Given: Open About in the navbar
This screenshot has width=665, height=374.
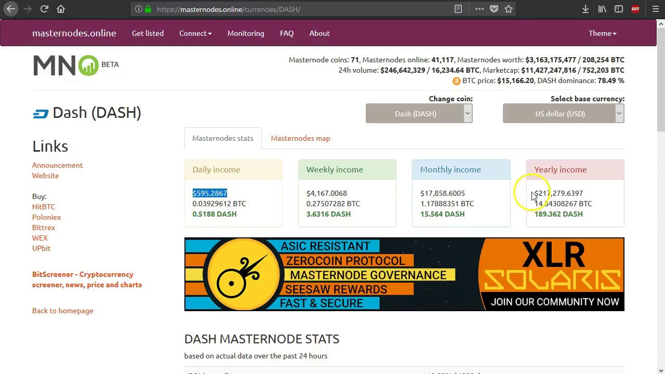Looking at the screenshot, I should [x=320, y=33].
